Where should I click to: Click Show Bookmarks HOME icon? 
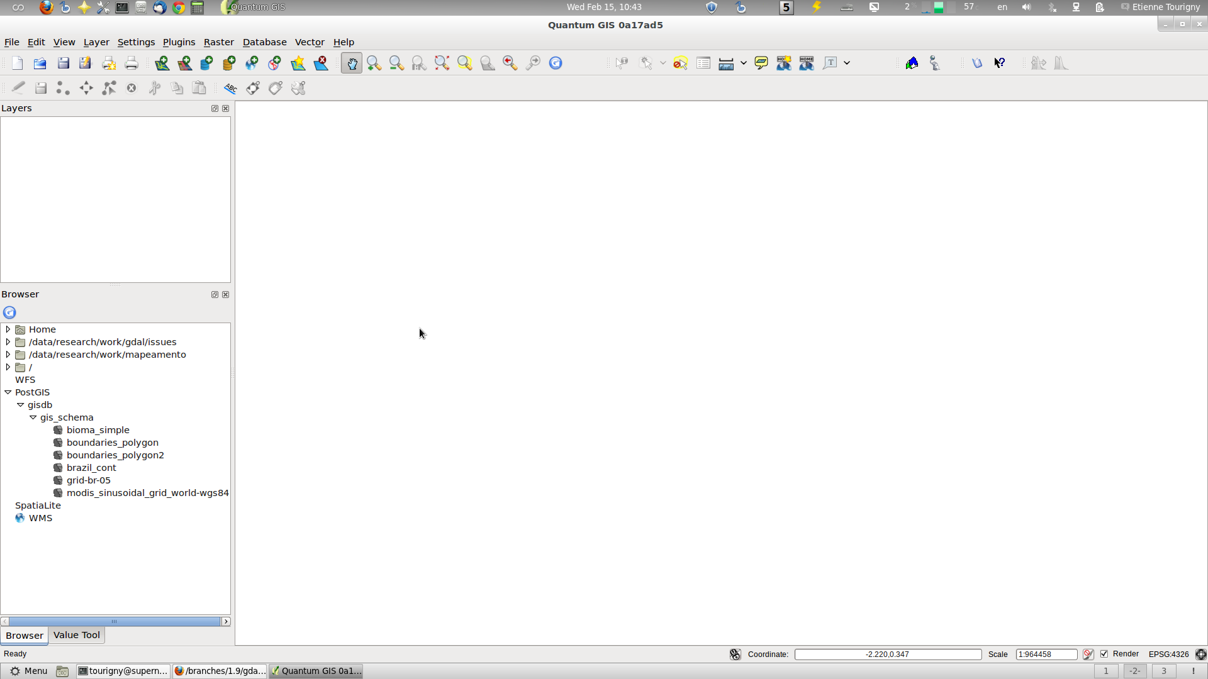[807, 63]
